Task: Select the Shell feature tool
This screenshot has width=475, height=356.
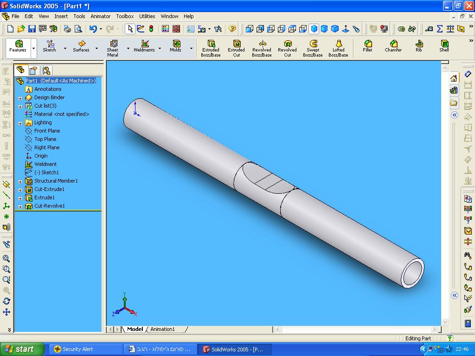Action: [444, 46]
